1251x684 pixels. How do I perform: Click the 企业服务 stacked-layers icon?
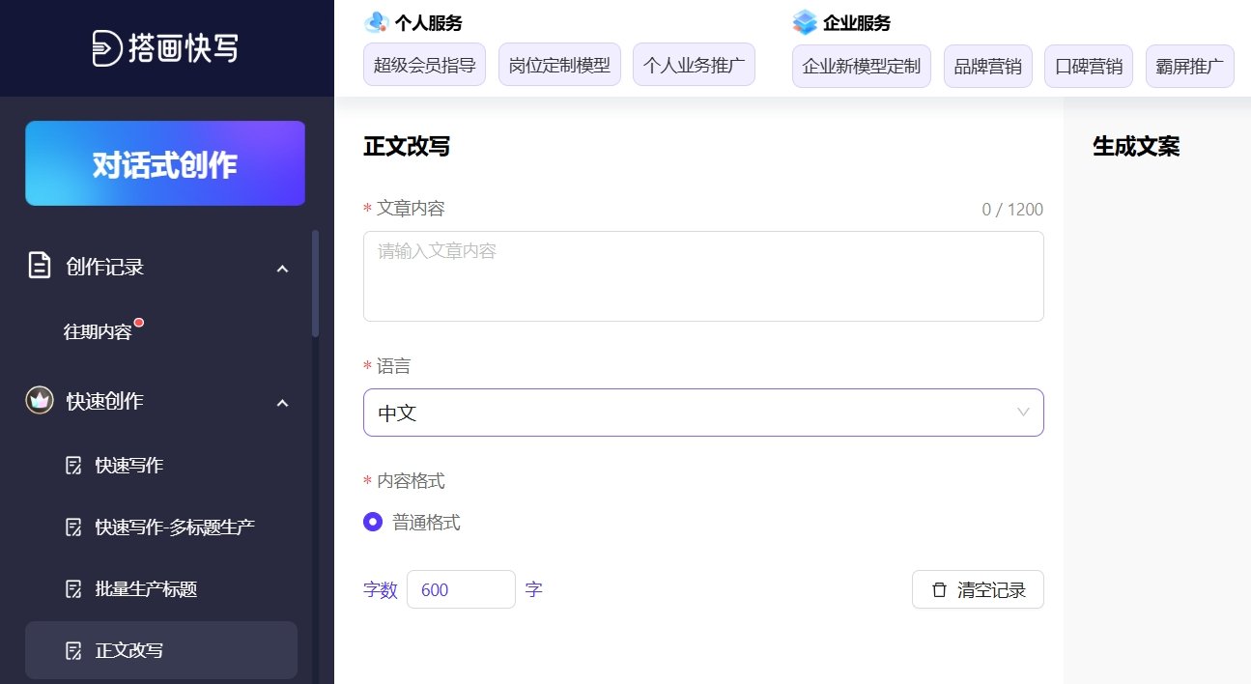[x=805, y=21]
